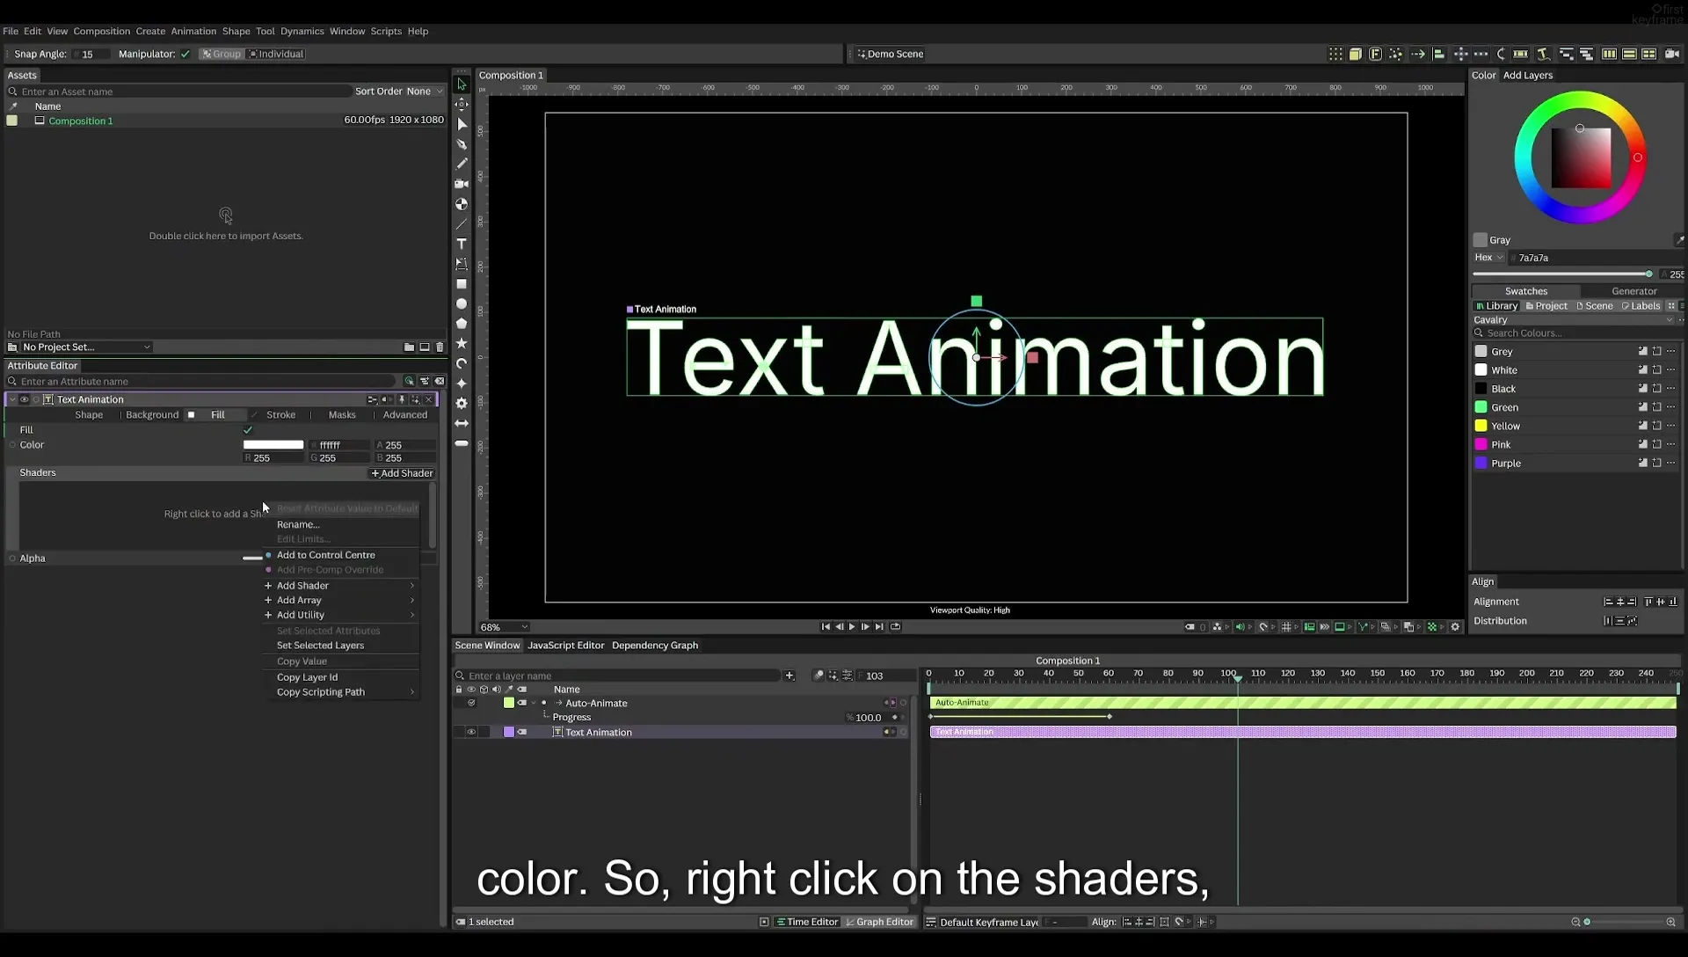Choose the Ellipse shape tool

[462, 303]
